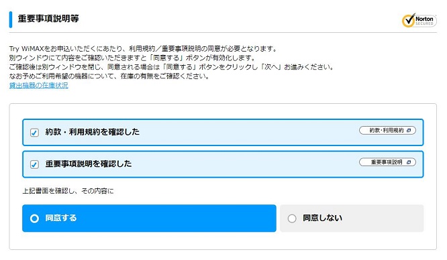Click the 重要事項説明等 section heading
Viewport: 447px width, 260px height.
pyautogui.click(x=48, y=19)
